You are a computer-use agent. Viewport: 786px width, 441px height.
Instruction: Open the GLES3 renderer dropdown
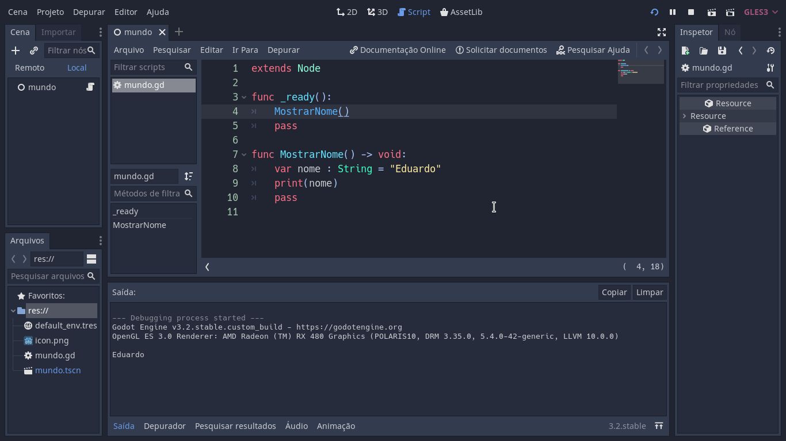tap(761, 12)
